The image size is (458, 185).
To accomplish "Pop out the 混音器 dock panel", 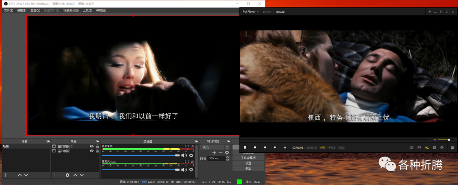I will coord(196,141).
